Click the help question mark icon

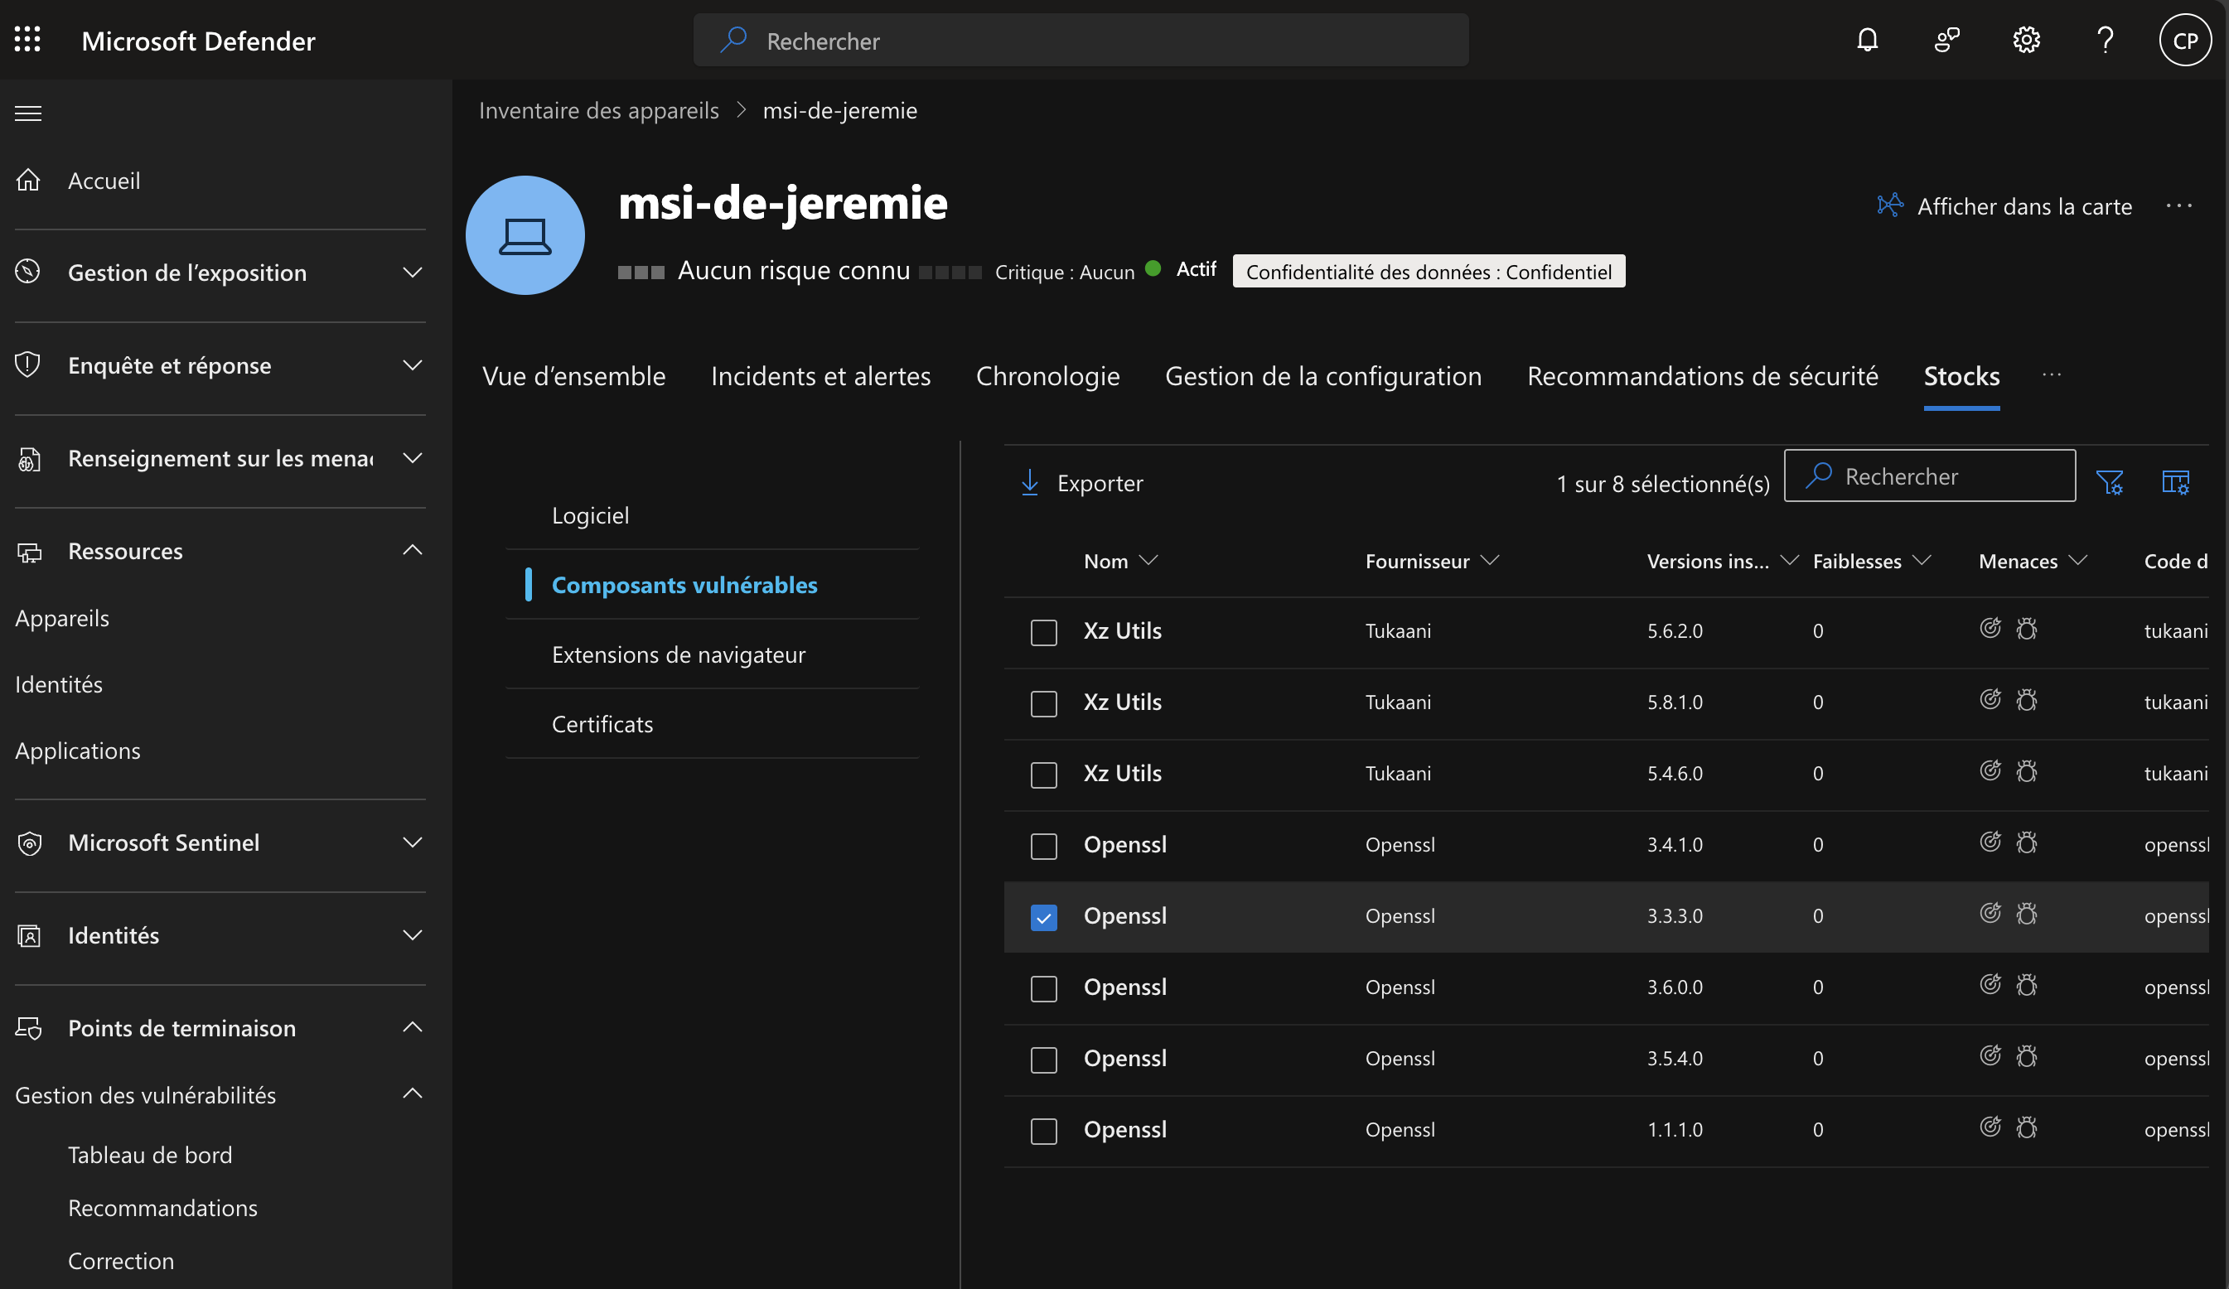[2106, 40]
